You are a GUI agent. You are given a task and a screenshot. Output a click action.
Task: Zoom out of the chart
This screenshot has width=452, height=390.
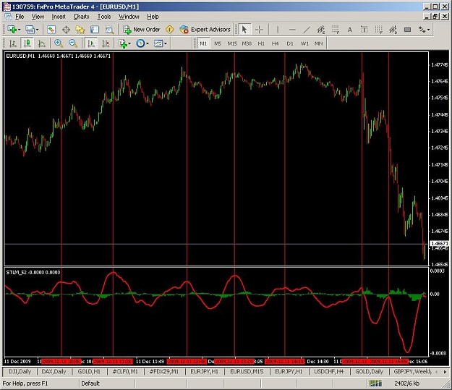73,43
